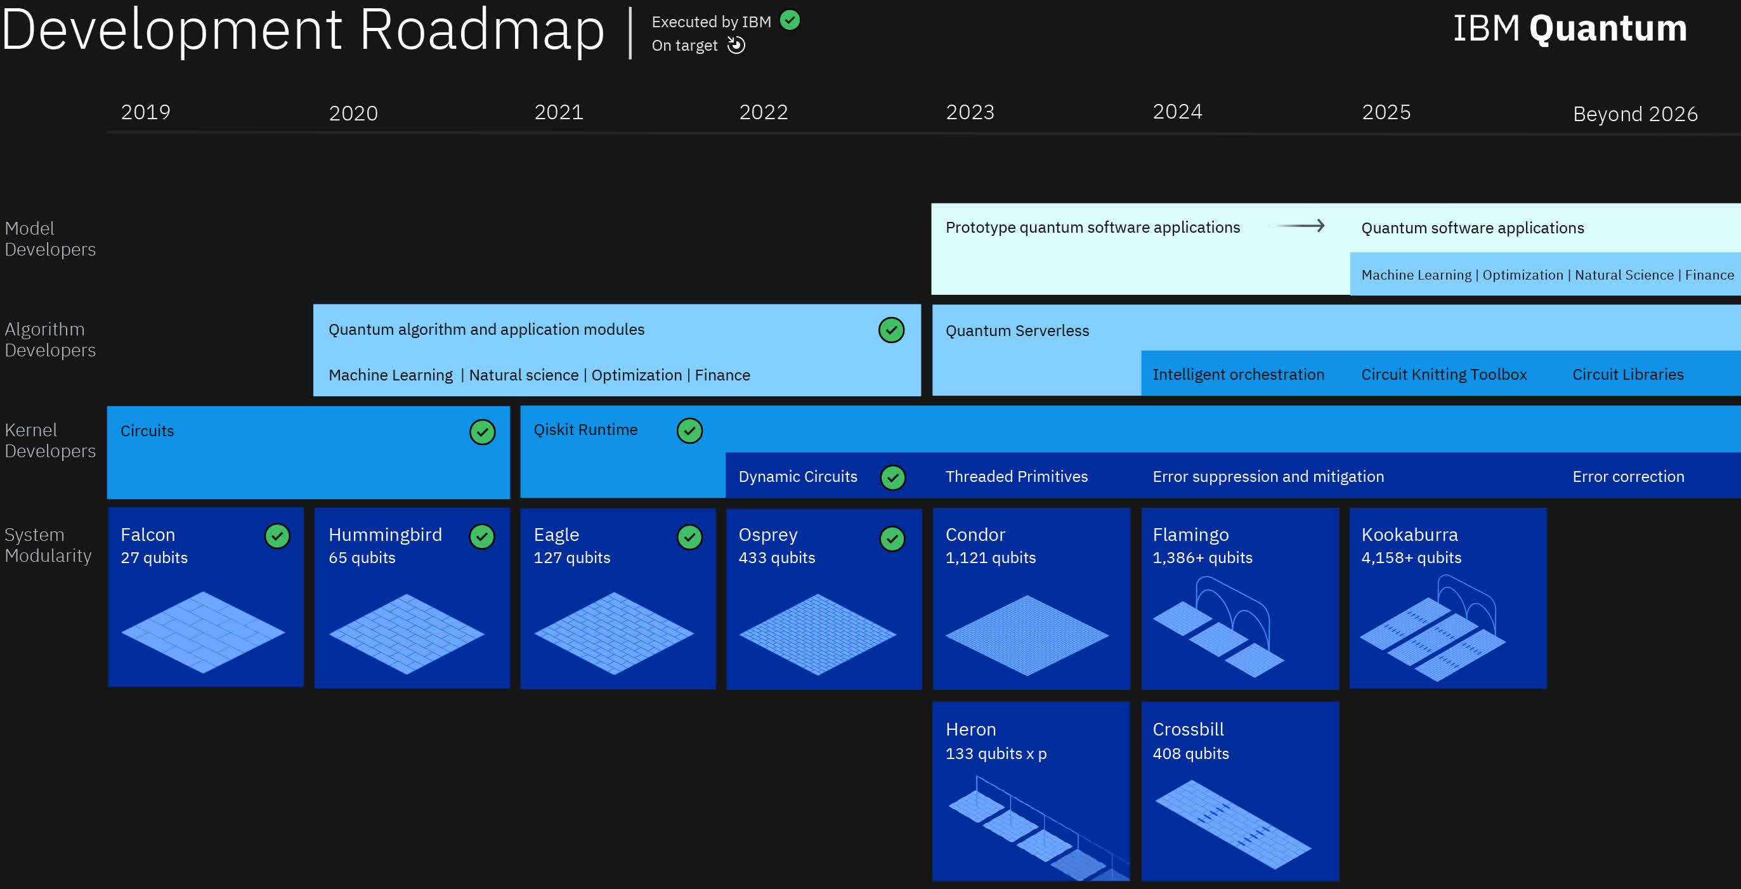
Task: Click the Falcon chip diagram illustration
Action: tap(203, 632)
